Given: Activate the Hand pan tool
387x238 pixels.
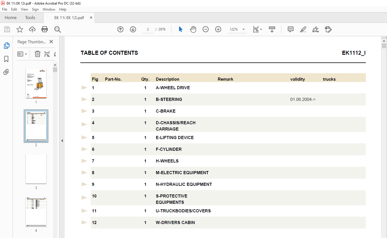Looking at the screenshot, I should click(193, 29).
